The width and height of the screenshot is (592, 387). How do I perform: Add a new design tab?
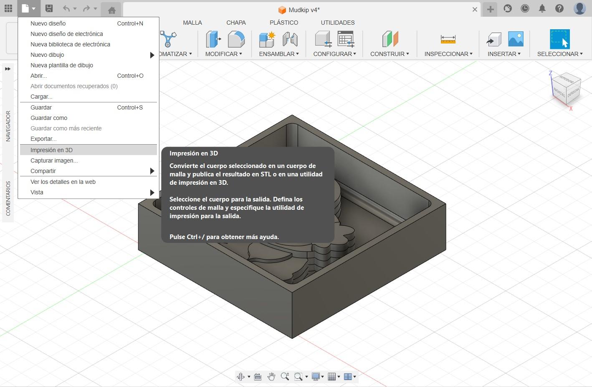coord(490,9)
